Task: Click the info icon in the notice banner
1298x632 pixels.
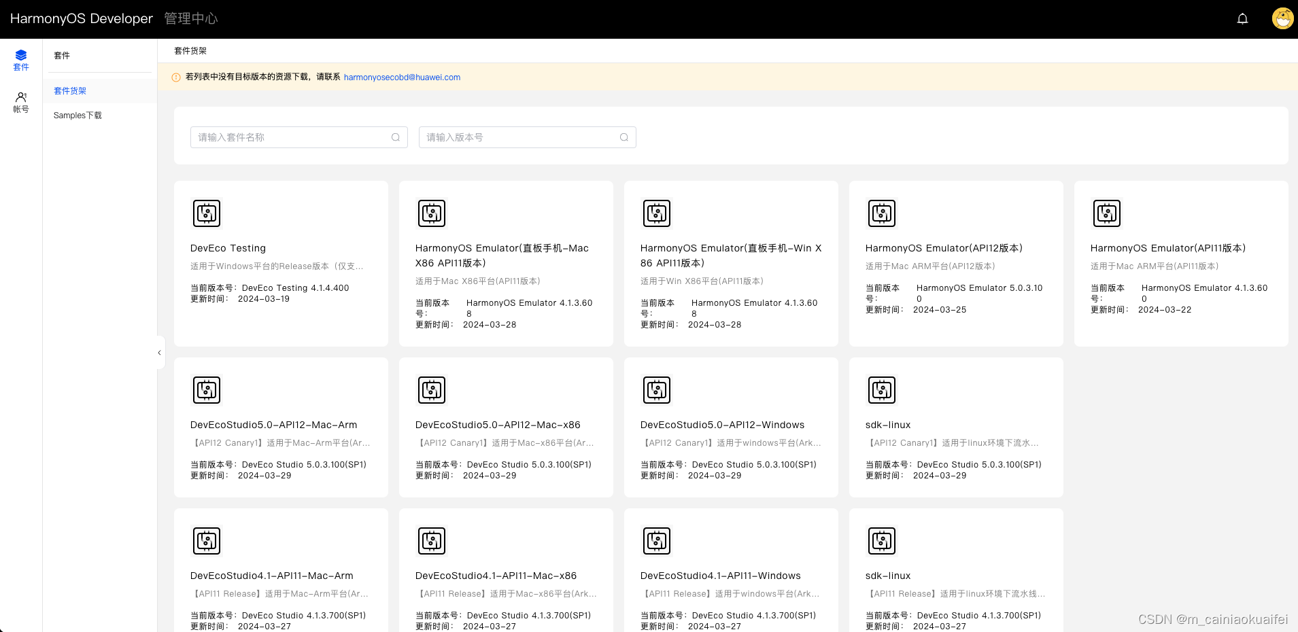Action: [176, 77]
